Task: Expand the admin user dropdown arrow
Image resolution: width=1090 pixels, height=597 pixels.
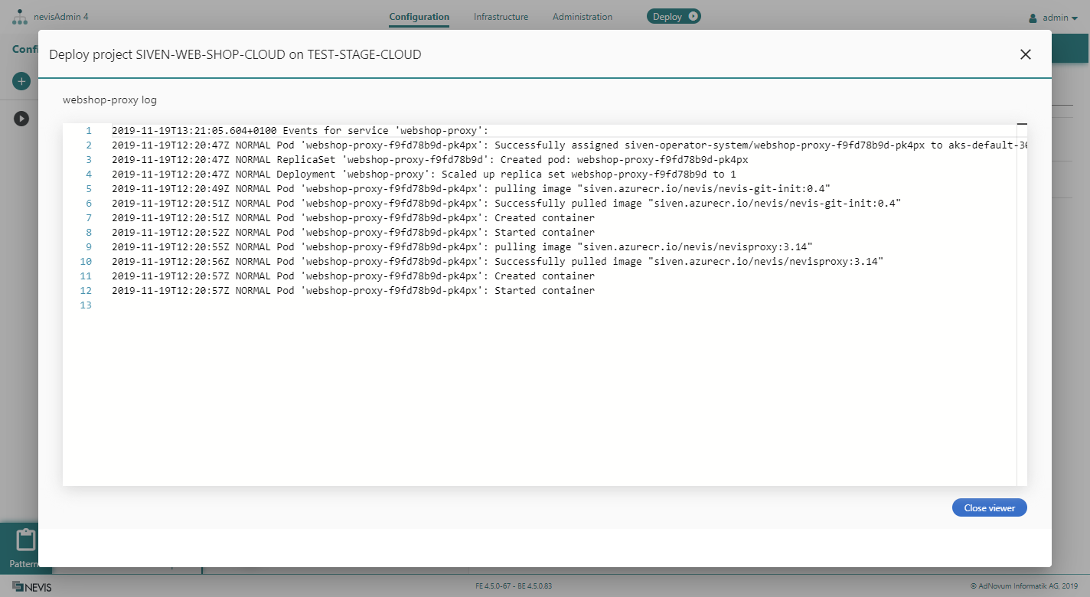Action: (1075, 18)
